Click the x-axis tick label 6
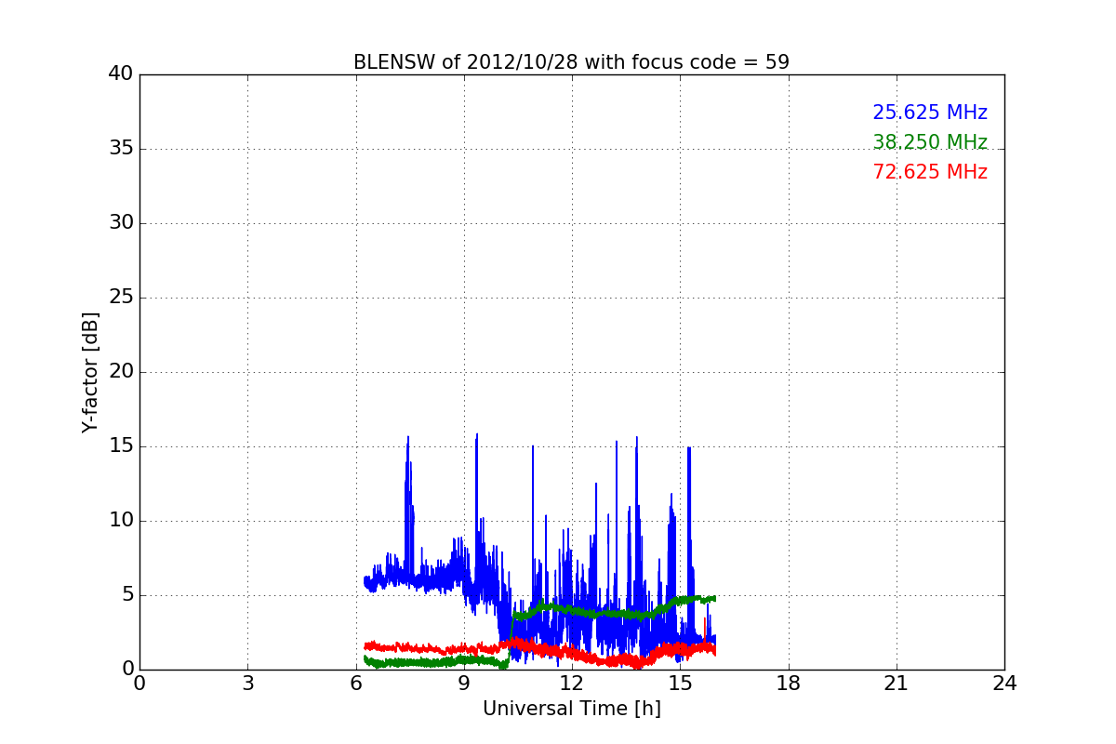 (355, 684)
